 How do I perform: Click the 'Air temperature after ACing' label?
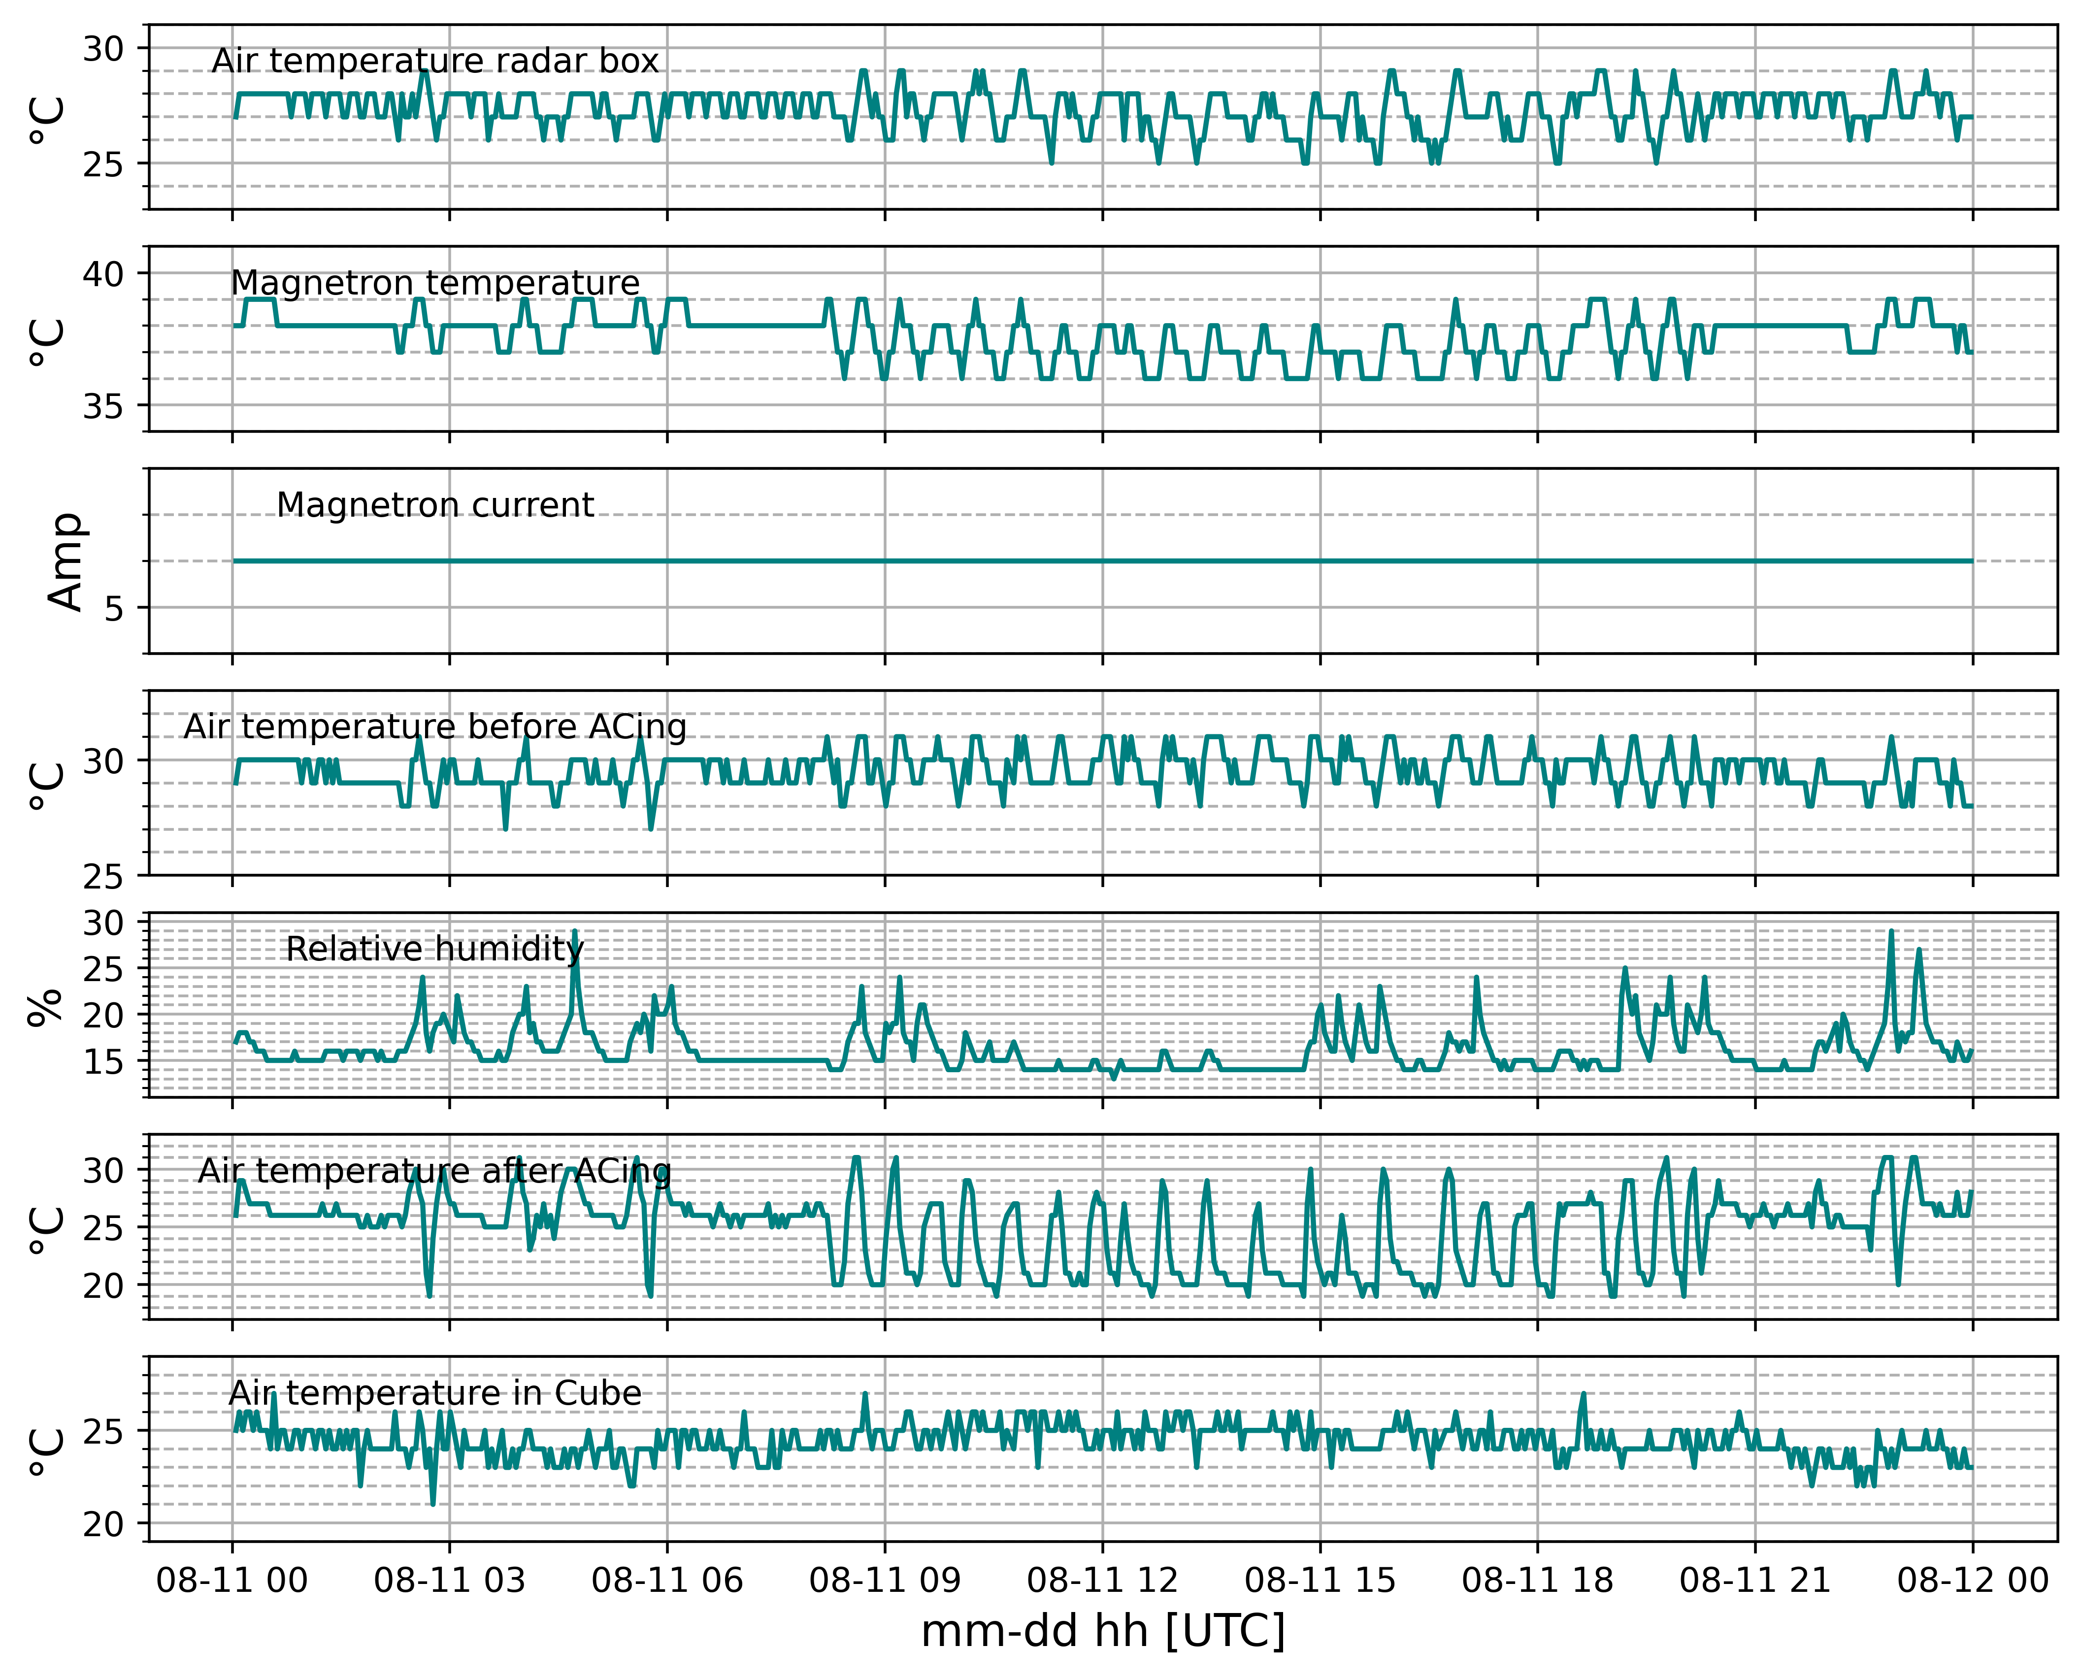coord(434,1171)
